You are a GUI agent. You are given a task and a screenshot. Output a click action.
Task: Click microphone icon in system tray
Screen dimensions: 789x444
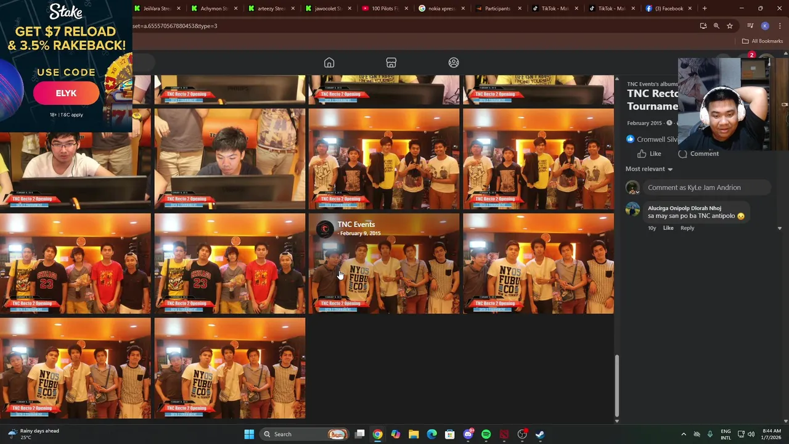(x=710, y=434)
